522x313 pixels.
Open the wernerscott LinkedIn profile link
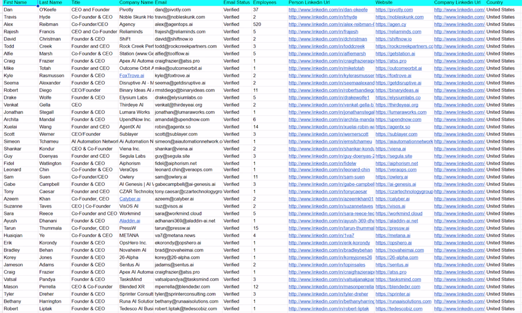click(x=328, y=134)
